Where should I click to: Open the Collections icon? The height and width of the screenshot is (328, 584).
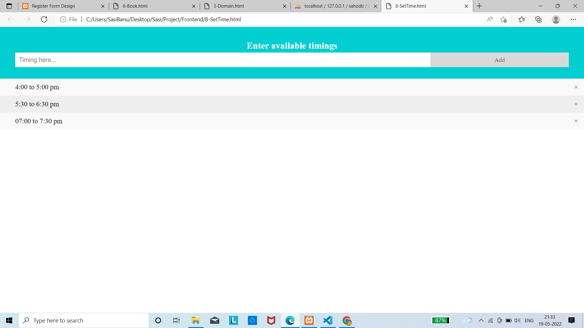tap(538, 19)
